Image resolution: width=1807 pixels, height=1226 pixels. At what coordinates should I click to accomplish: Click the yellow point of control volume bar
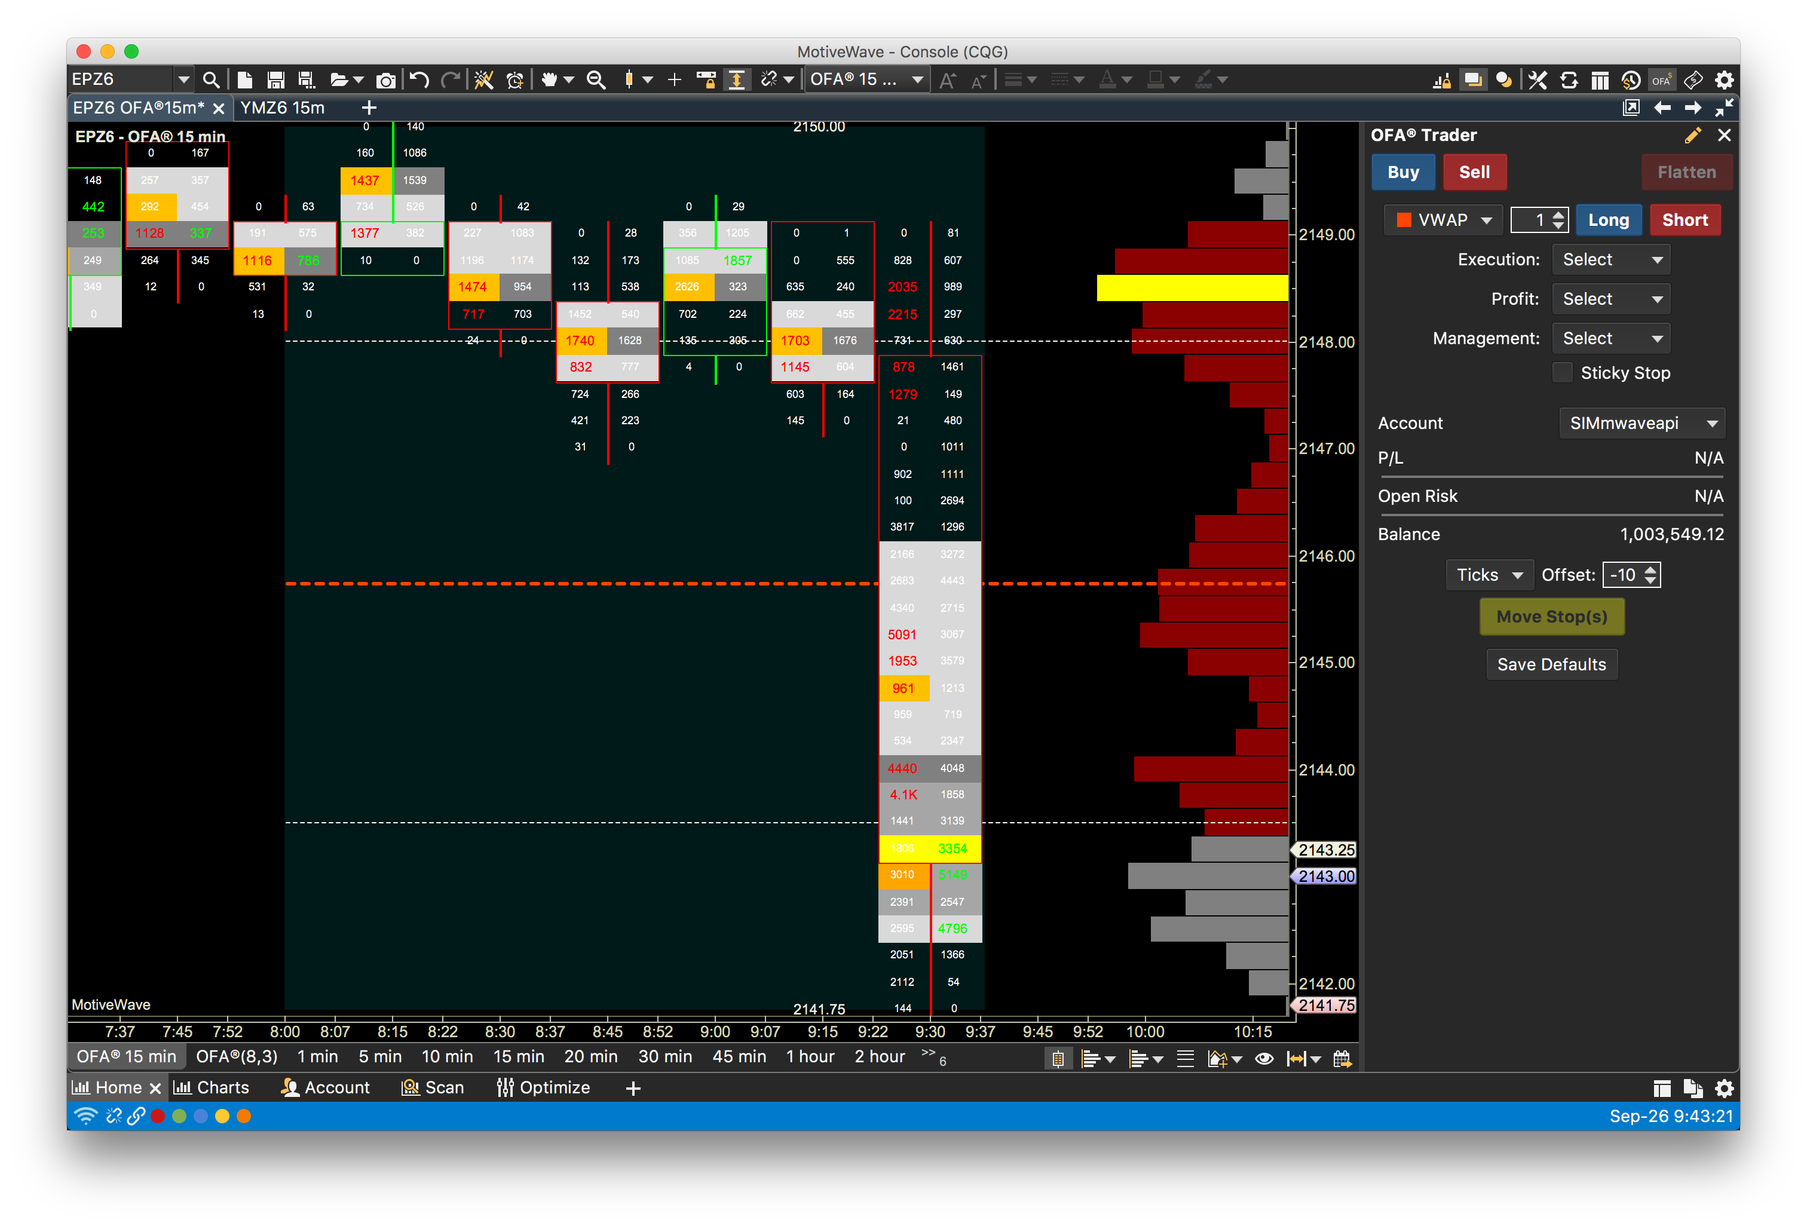(1192, 287)
